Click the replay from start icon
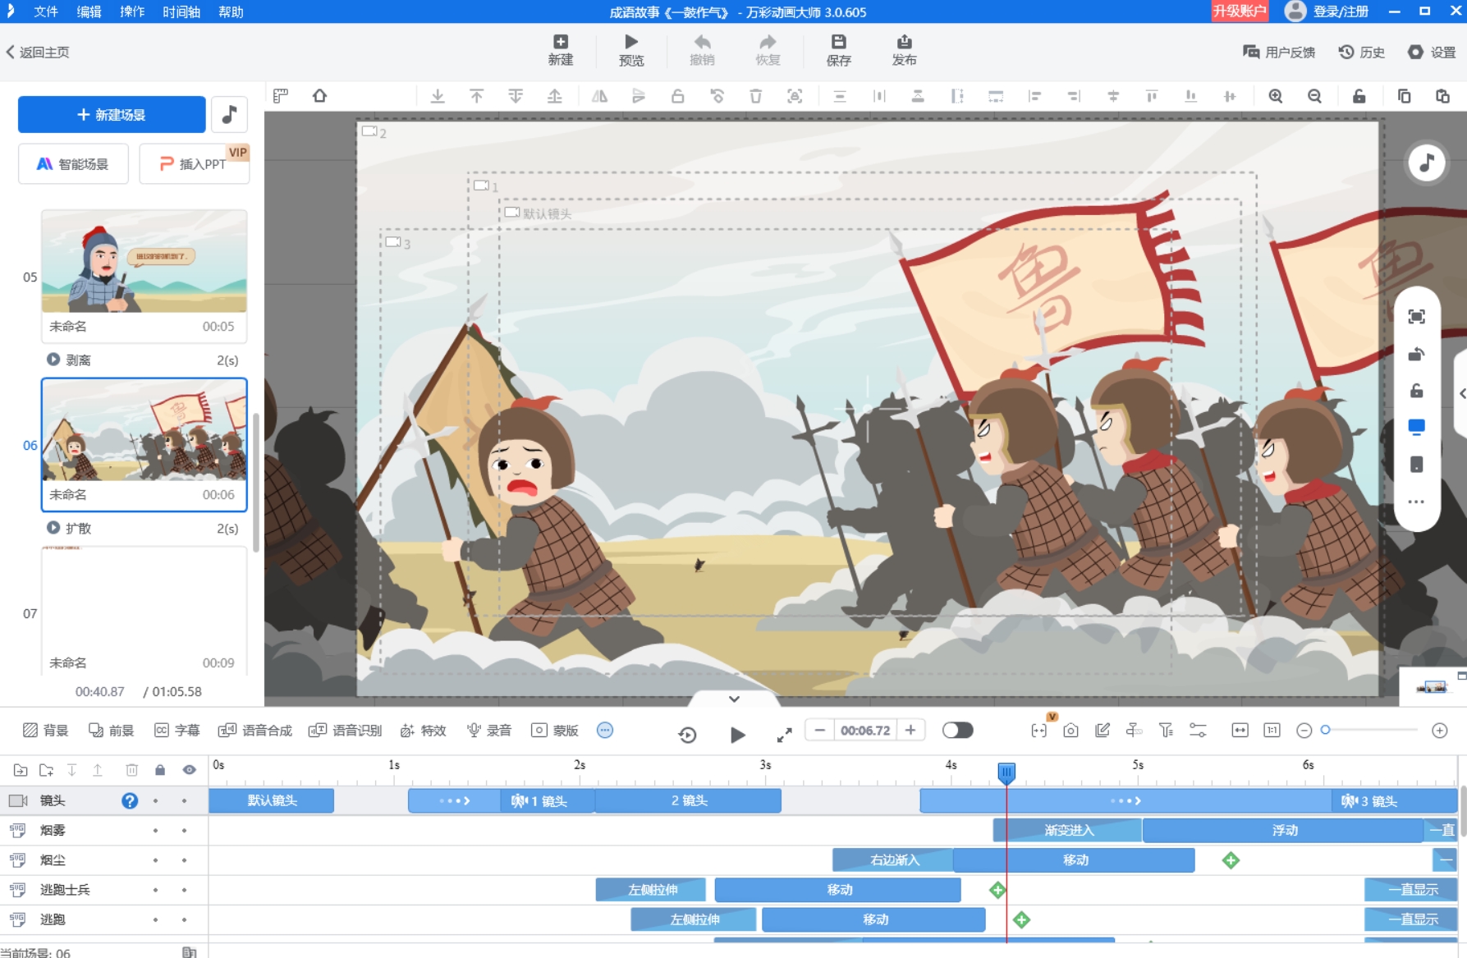Screen dimensions: 1467x958 [687, 735]
